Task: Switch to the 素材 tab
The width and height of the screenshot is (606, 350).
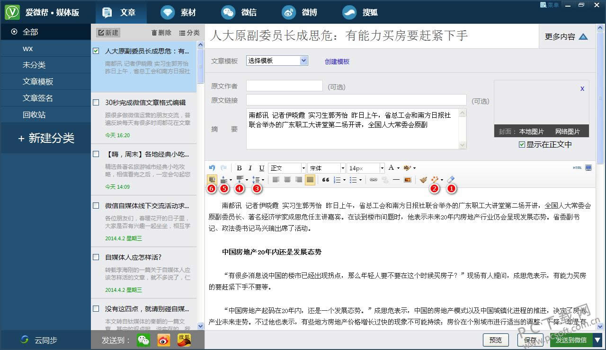Action: pos(179,12)
